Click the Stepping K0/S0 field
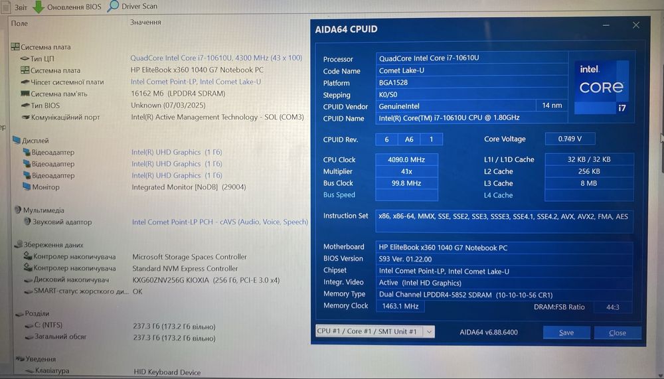 pos(471,94)
